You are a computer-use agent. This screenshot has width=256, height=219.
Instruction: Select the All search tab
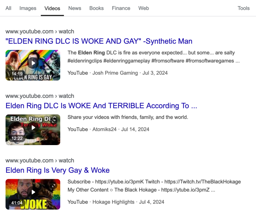pyautogui.click(x=8, y=8)
